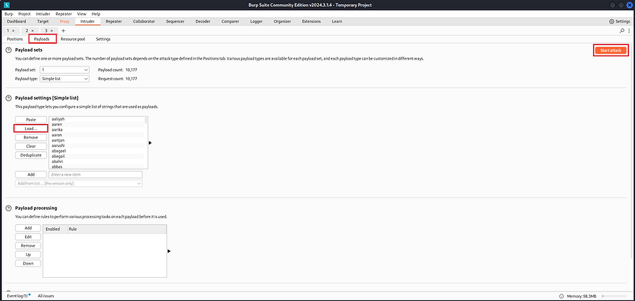Expand arrow beside processing rules table
This screenshot has height=301, width=635.
(169, 251)
